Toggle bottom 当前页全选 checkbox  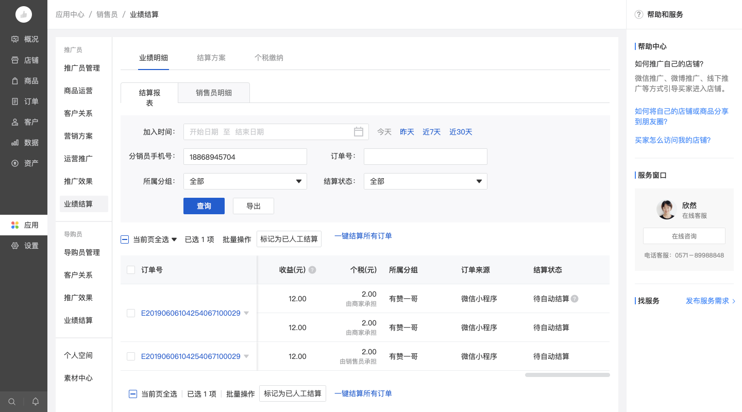point(133,394)
